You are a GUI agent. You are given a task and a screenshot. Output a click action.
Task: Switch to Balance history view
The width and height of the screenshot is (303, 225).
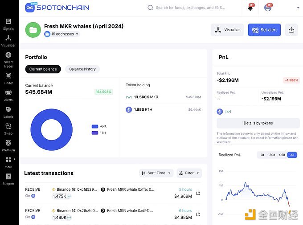[82, 69]
